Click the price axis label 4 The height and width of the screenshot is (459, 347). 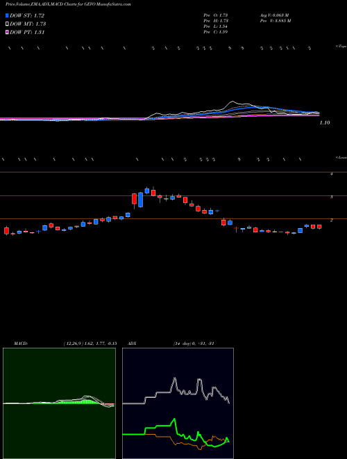(332, 174)
